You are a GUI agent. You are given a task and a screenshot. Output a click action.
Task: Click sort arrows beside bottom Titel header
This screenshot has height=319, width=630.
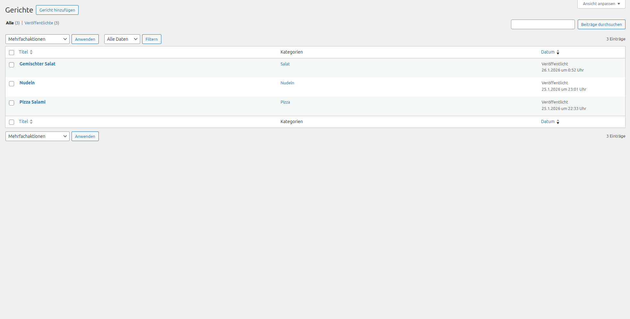tap(31, 122)
